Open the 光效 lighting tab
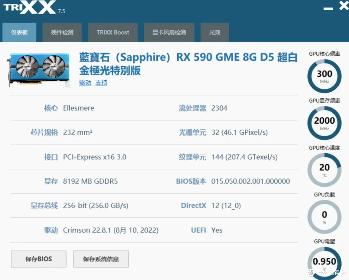The image size is (349, 280). pyautogui.click(x=215, y=33)
